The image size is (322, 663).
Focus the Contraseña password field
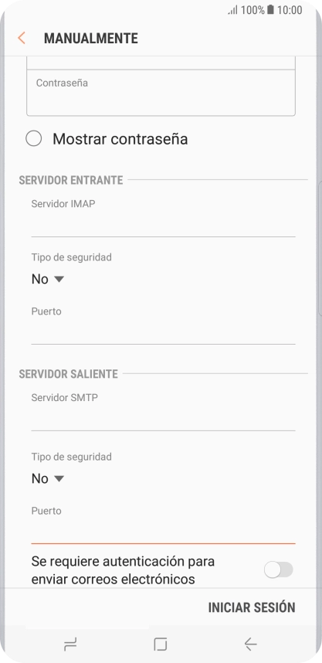coord(161,93)
